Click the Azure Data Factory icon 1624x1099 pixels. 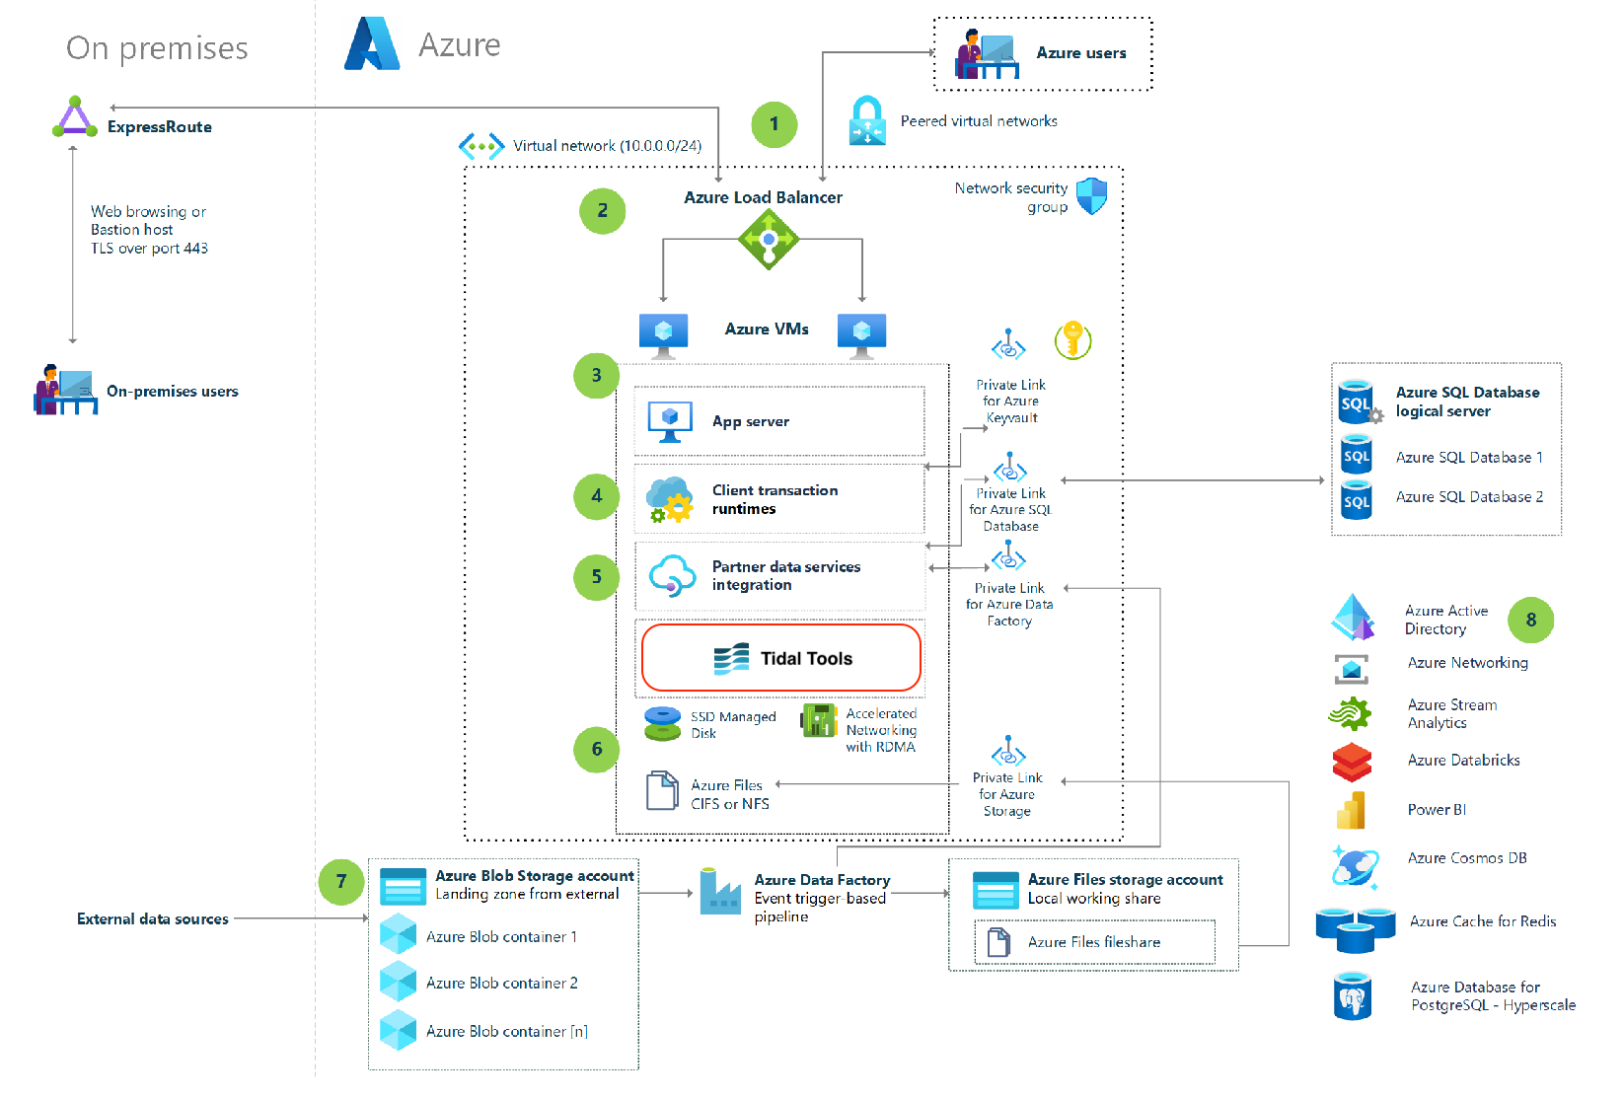coord(720,891)
